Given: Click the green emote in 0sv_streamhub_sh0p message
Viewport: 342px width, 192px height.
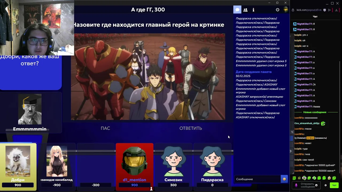Looking at the screenshot, I should click(x=323, y=123).
